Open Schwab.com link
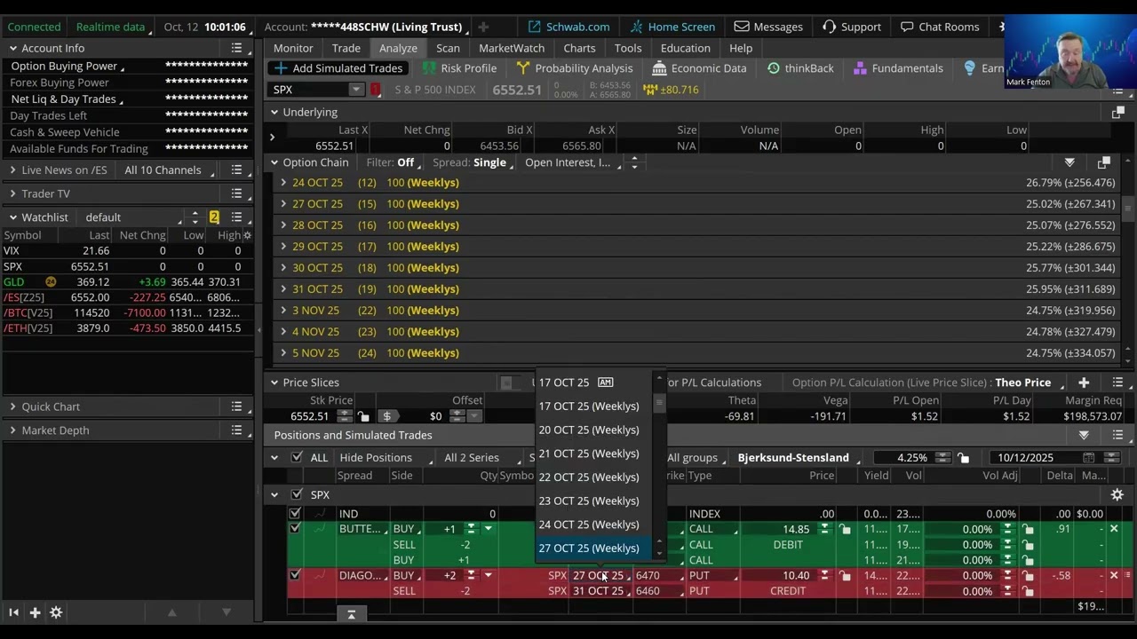The image size is (1137, 639). (x=568, y=27)
